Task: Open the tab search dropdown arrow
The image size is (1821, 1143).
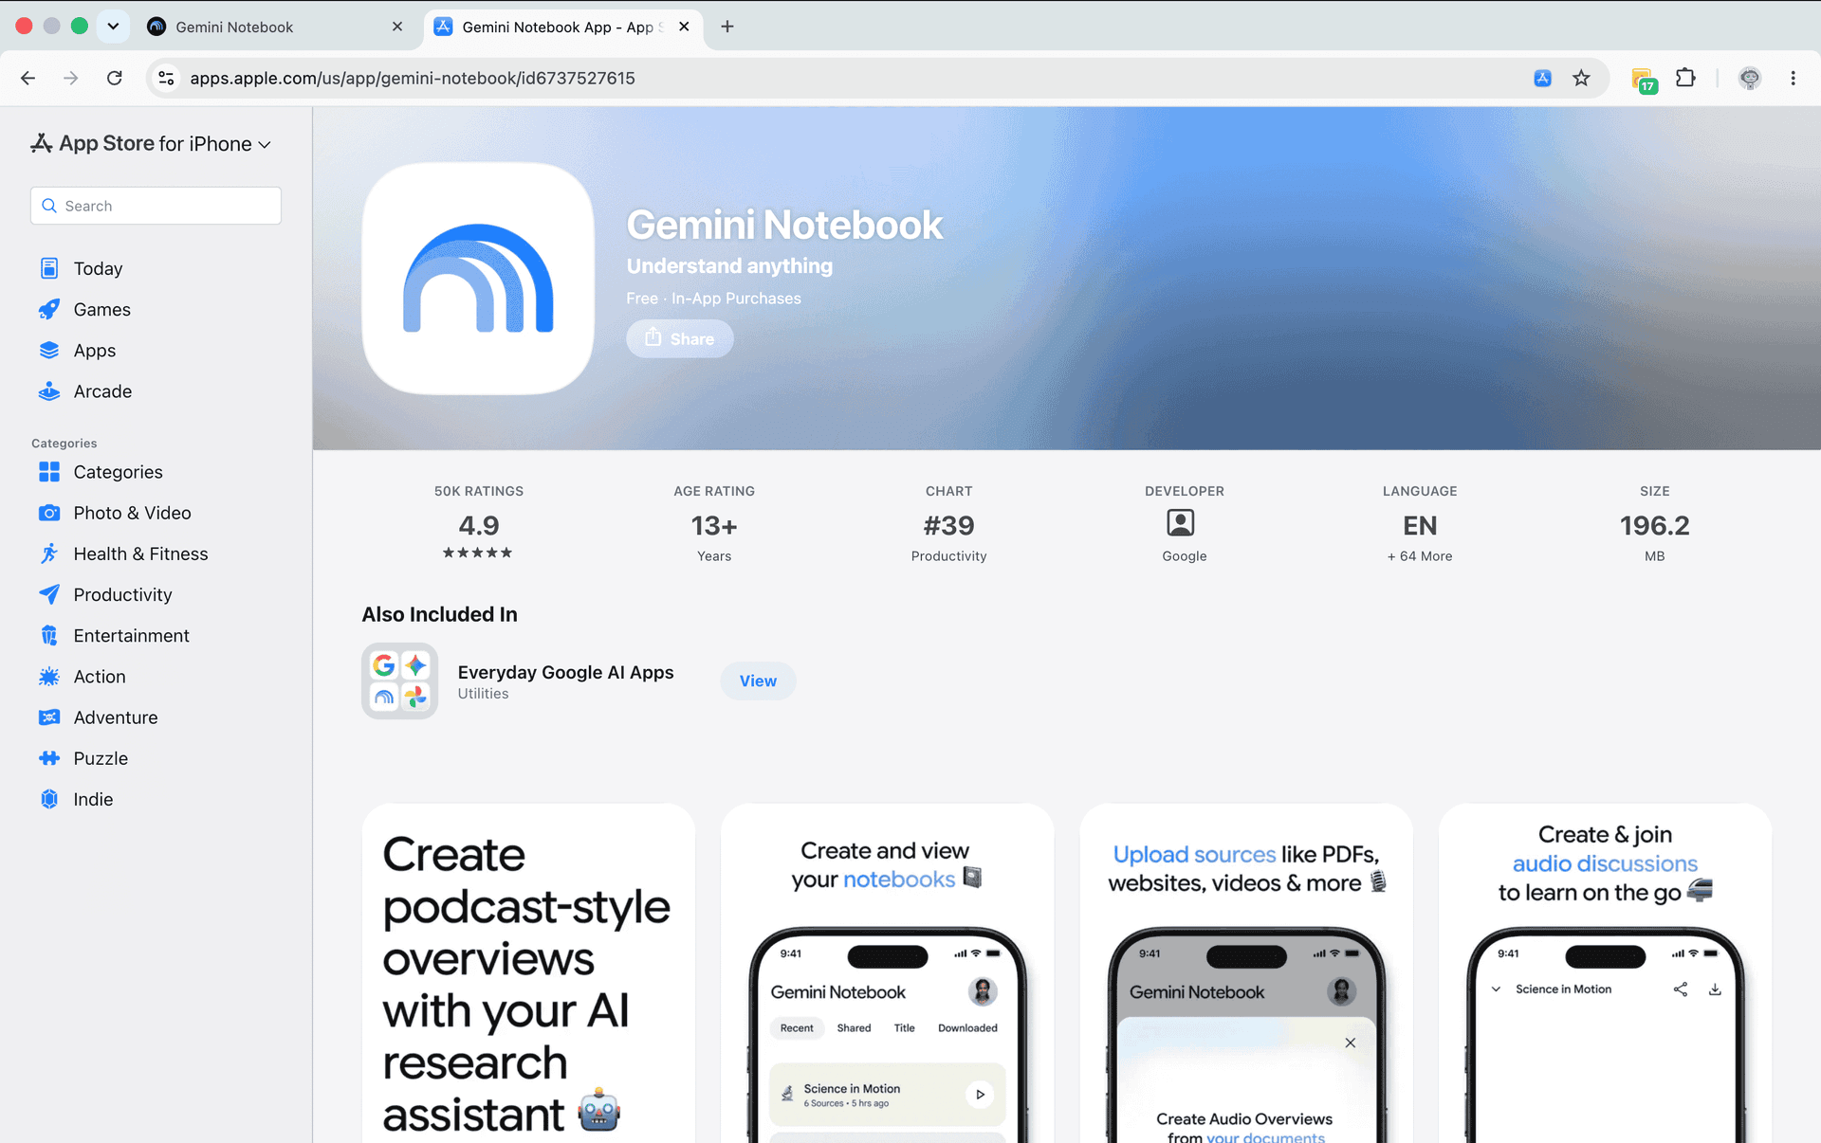Action: coord(113,27)
